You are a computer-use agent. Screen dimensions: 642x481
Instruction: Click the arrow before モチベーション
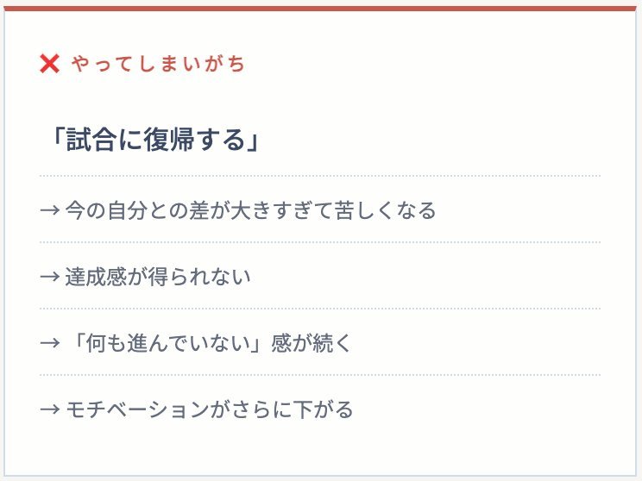49,409
